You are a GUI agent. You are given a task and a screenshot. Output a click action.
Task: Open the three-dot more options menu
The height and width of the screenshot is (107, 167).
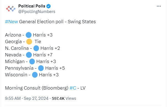[159, 6]
